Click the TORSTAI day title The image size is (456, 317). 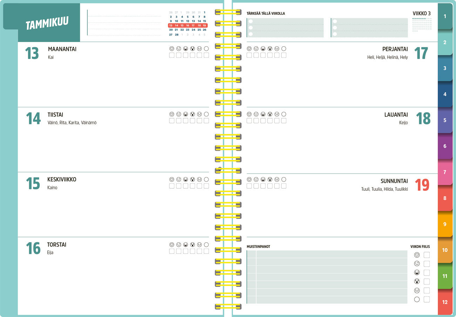pyautogui.click(x=57, y=245)
